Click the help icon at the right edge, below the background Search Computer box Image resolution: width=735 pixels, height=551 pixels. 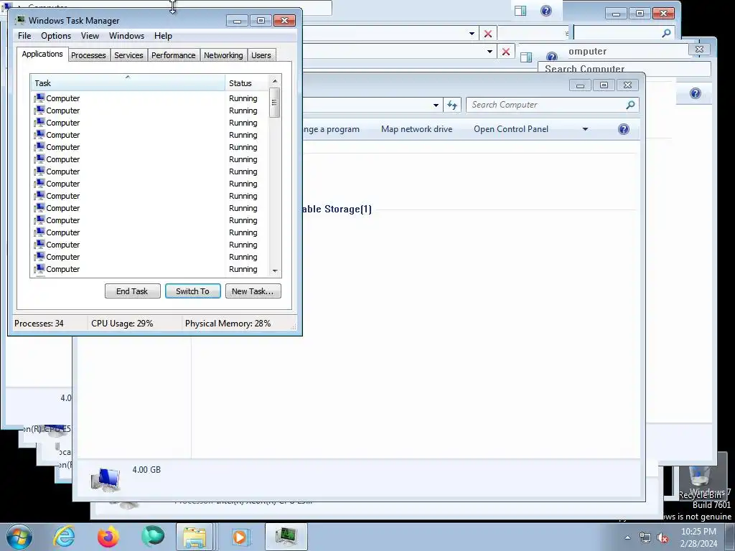click(x=695, y=93)
